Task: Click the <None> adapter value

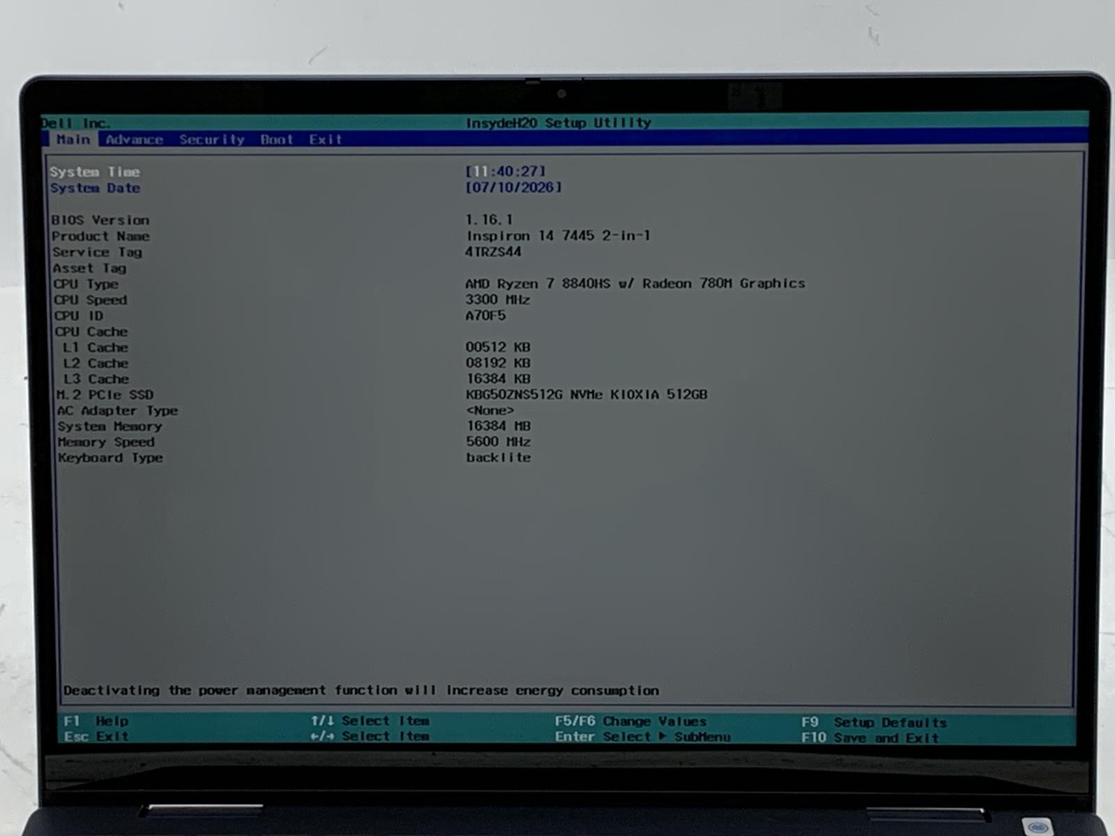Action: pyautogui.click(x=490, y=410)
